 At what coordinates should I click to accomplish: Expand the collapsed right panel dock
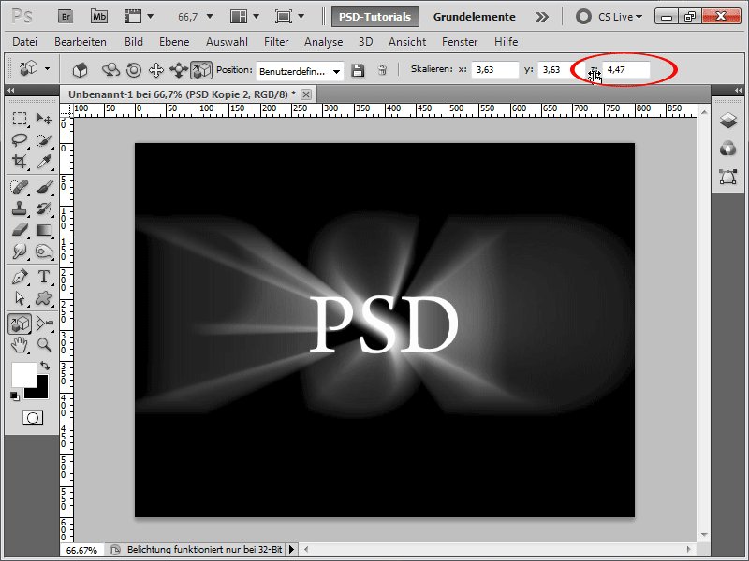click(738, 90)
